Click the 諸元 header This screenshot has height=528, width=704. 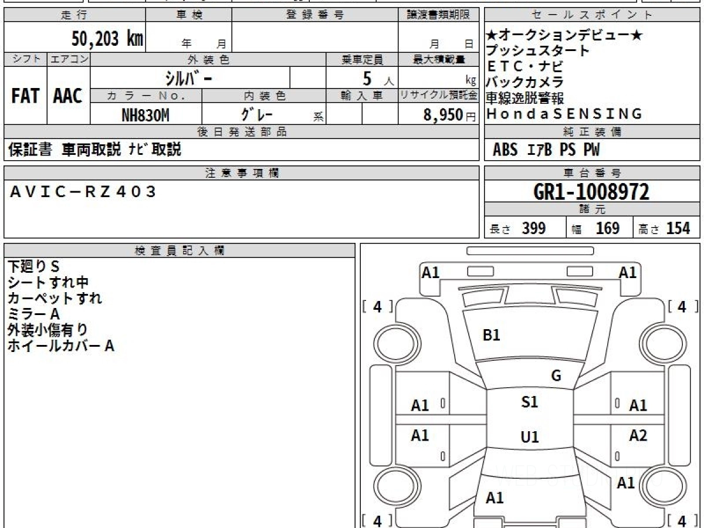tap(592, 209)
